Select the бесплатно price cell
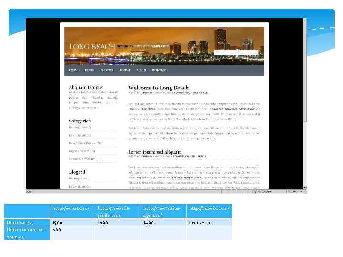Image resolution: width=343 pixels, height=257 pixels. pyautogui.click(x=209, y=222)
